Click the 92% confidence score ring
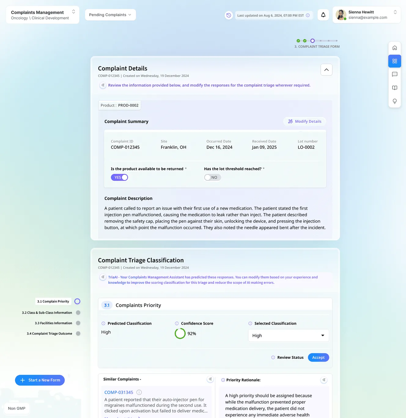This screenshot has width=406, height=418. [x=180, y=333]
